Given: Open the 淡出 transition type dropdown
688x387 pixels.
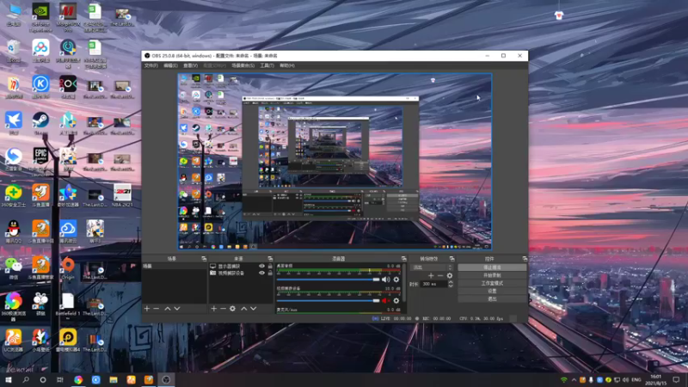Looking at the screenshot, I should pyautogui.click(x=432, y=267).
